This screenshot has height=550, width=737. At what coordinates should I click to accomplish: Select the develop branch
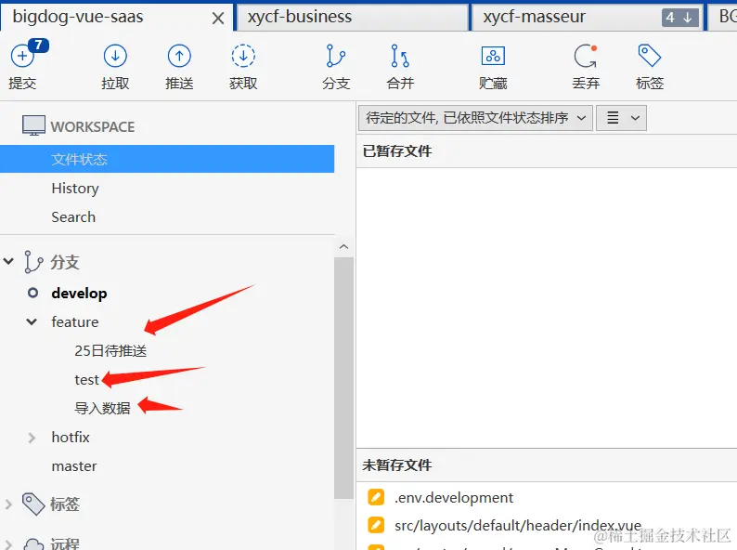click(79, 293)
